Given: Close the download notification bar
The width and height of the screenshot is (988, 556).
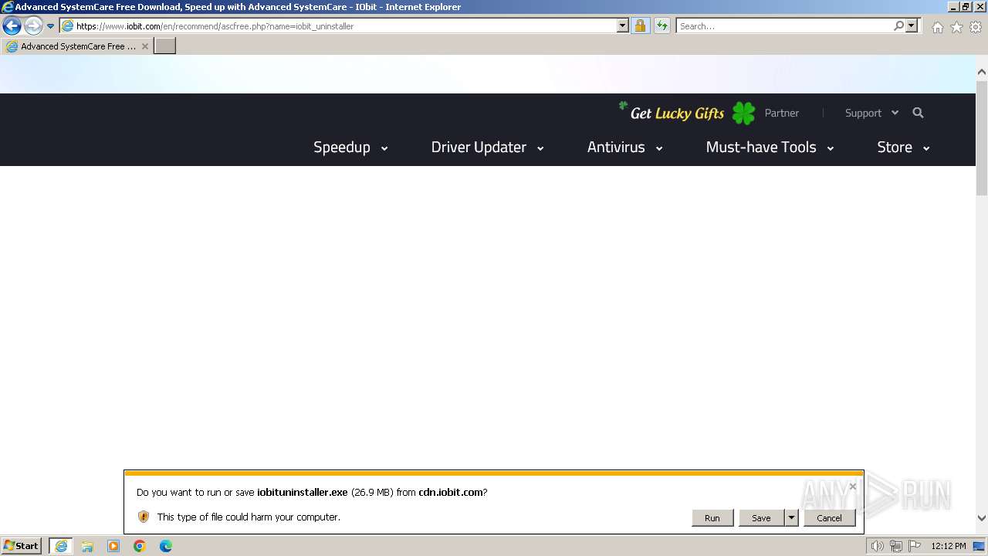Looking at the screenshot, I should (852, 486).
